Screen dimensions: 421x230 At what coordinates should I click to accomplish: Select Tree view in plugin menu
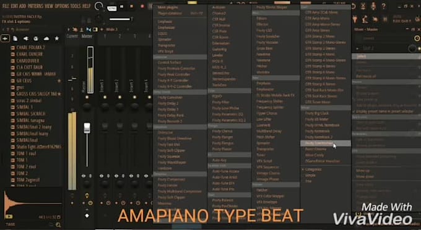[x=308, y=181]
